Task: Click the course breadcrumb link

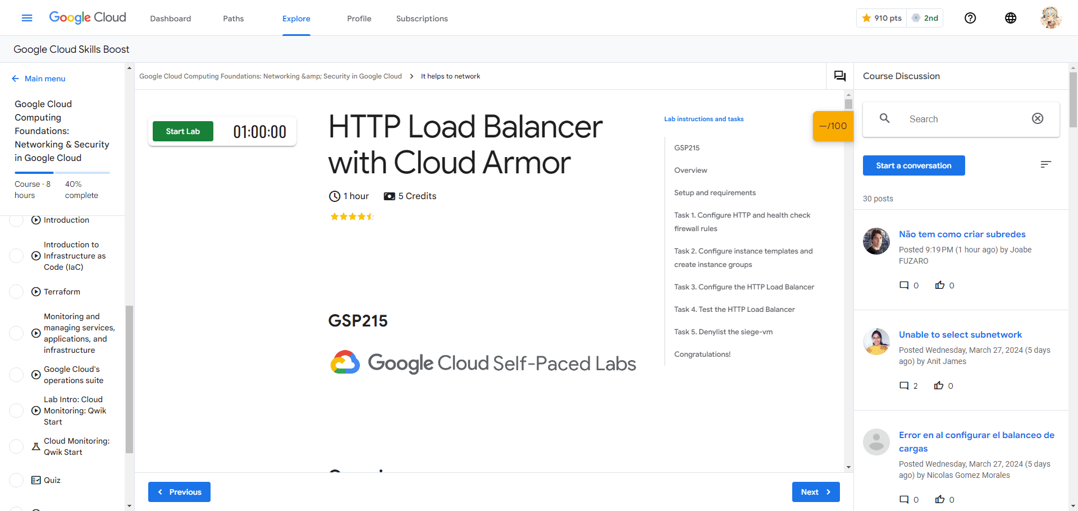Action: (271, 76)
